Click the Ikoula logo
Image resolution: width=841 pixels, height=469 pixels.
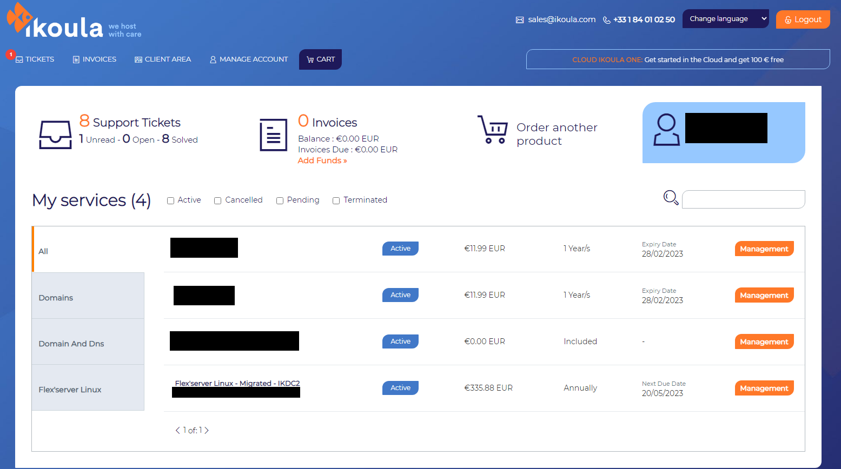point(74,21)
